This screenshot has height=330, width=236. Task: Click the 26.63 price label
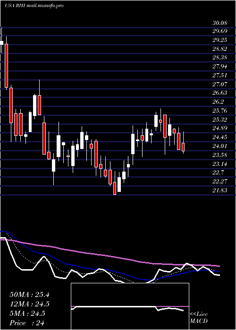point(220,93)
